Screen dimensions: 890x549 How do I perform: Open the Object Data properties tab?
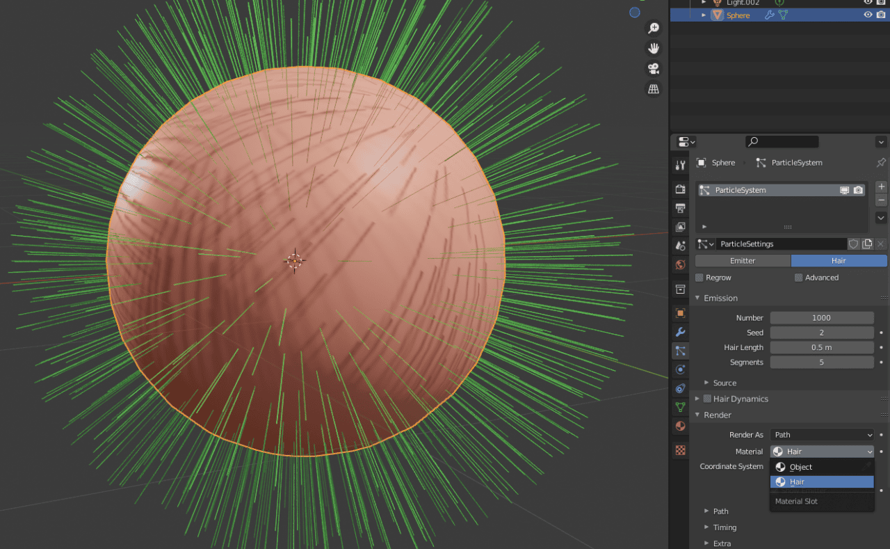click(679, 407)
